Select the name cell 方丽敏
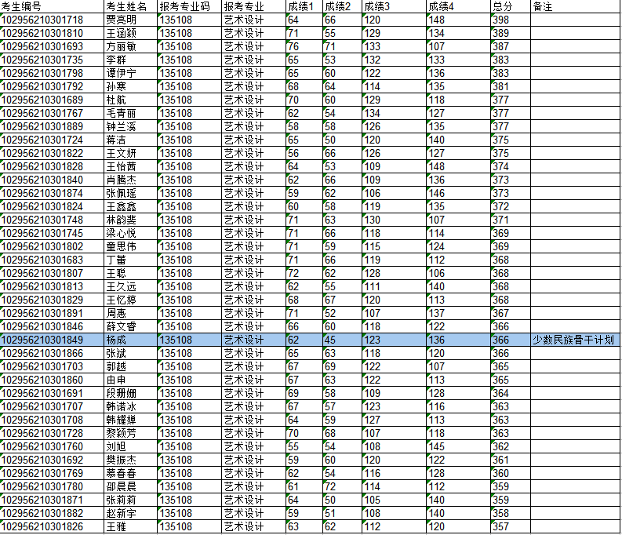 tap(129, 46)
